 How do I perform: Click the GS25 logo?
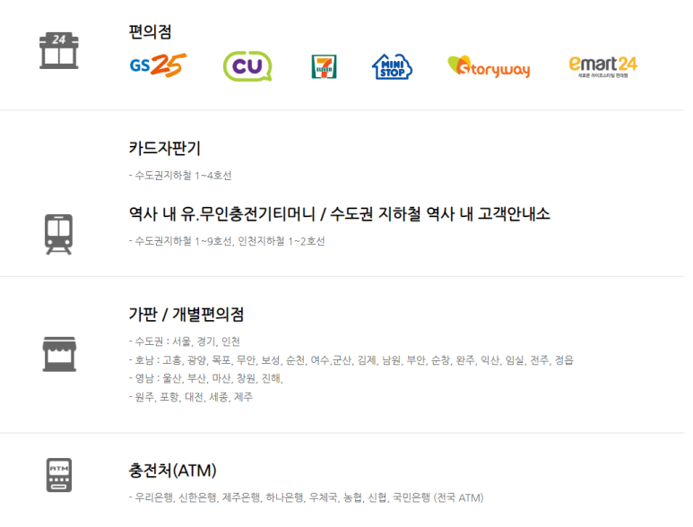(158, 65)
